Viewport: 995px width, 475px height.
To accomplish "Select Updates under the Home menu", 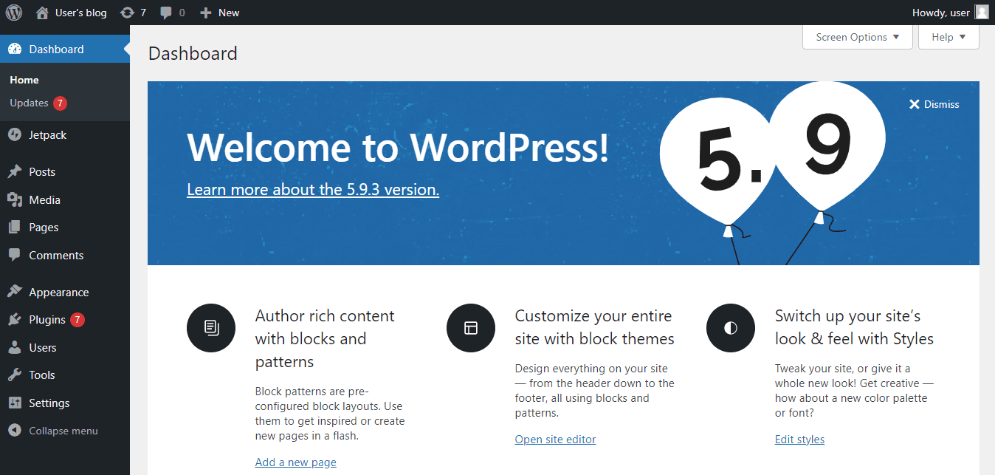I will coord(30,103).
